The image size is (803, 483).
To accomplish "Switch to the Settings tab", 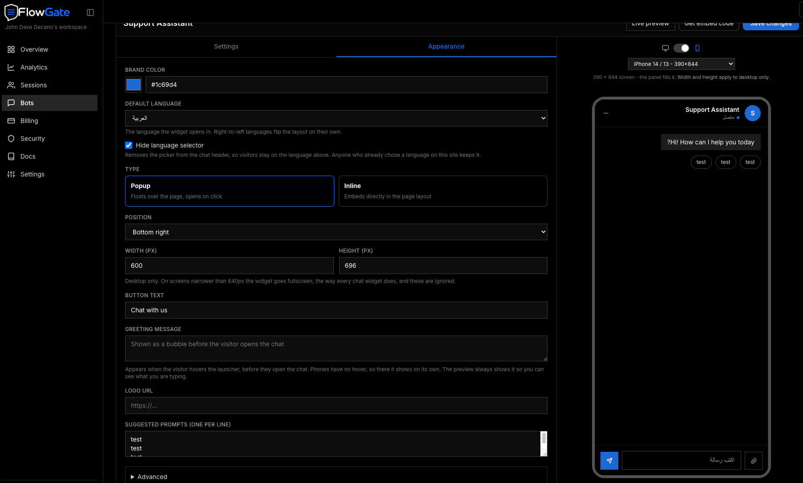I will (226, 46).
